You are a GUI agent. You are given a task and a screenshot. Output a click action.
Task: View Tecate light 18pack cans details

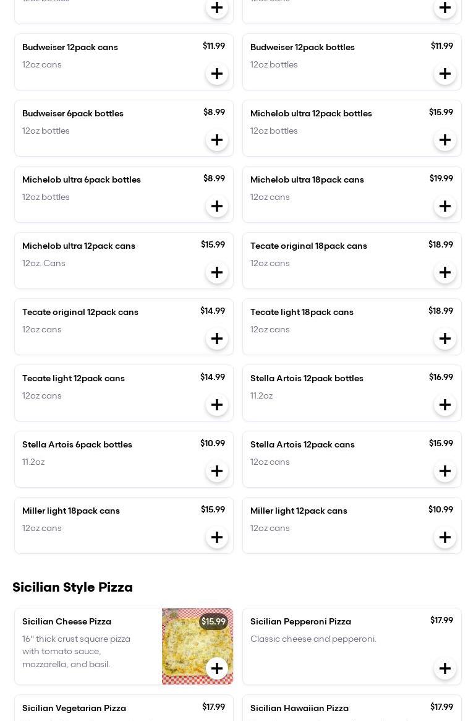(302, 313)
